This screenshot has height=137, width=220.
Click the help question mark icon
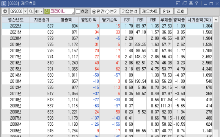pyautogui.click(x=196, y=3)
